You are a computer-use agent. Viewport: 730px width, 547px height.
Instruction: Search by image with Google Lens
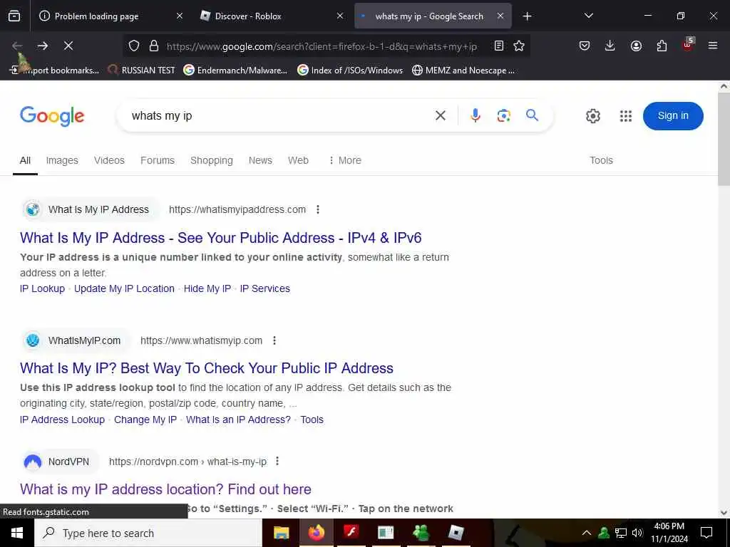(x=504, y=115)
